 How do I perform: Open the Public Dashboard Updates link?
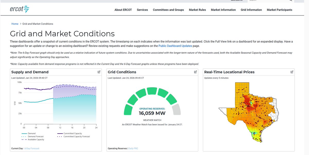175,46
